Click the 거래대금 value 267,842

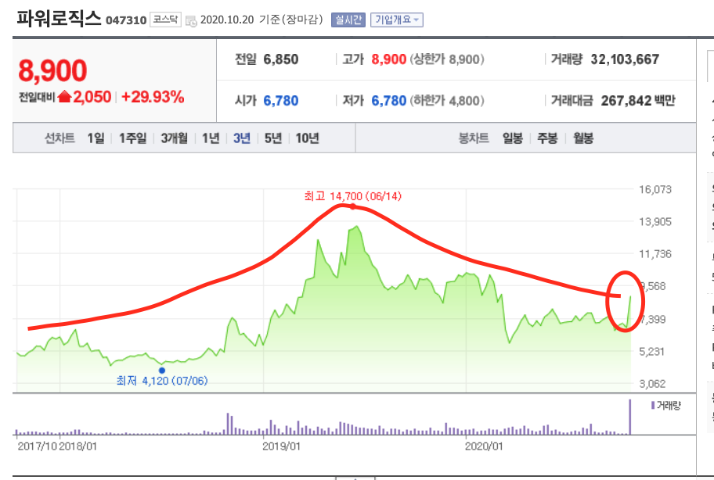(626, 100)
